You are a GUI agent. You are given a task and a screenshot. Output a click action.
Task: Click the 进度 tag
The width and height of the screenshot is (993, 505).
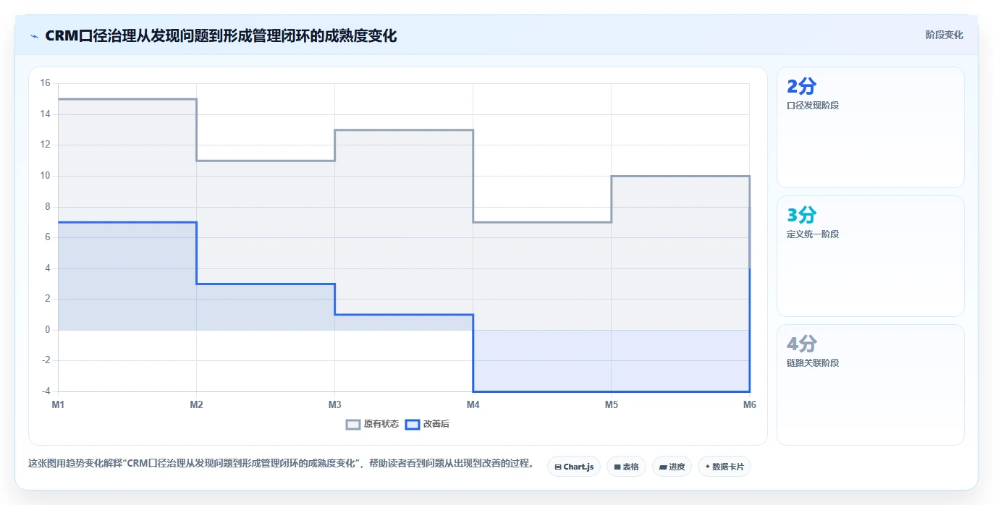(672, 467)
